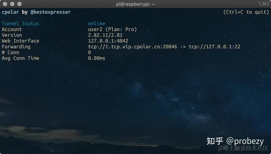
Task: Click the Ctrl+C to quit hint
Action: 246,12
